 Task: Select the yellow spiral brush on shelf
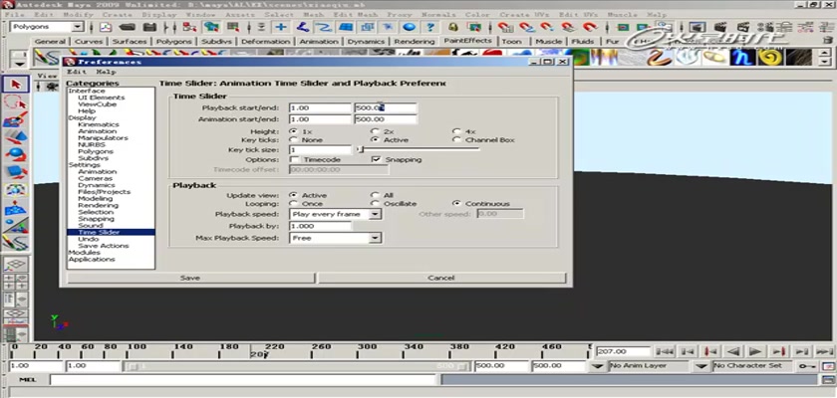click(770, 57)
